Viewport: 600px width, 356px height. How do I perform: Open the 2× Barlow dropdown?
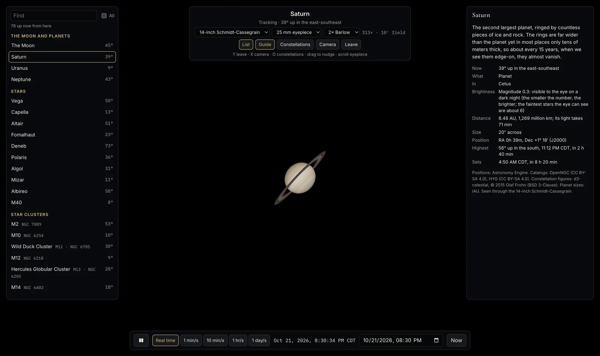342,33
